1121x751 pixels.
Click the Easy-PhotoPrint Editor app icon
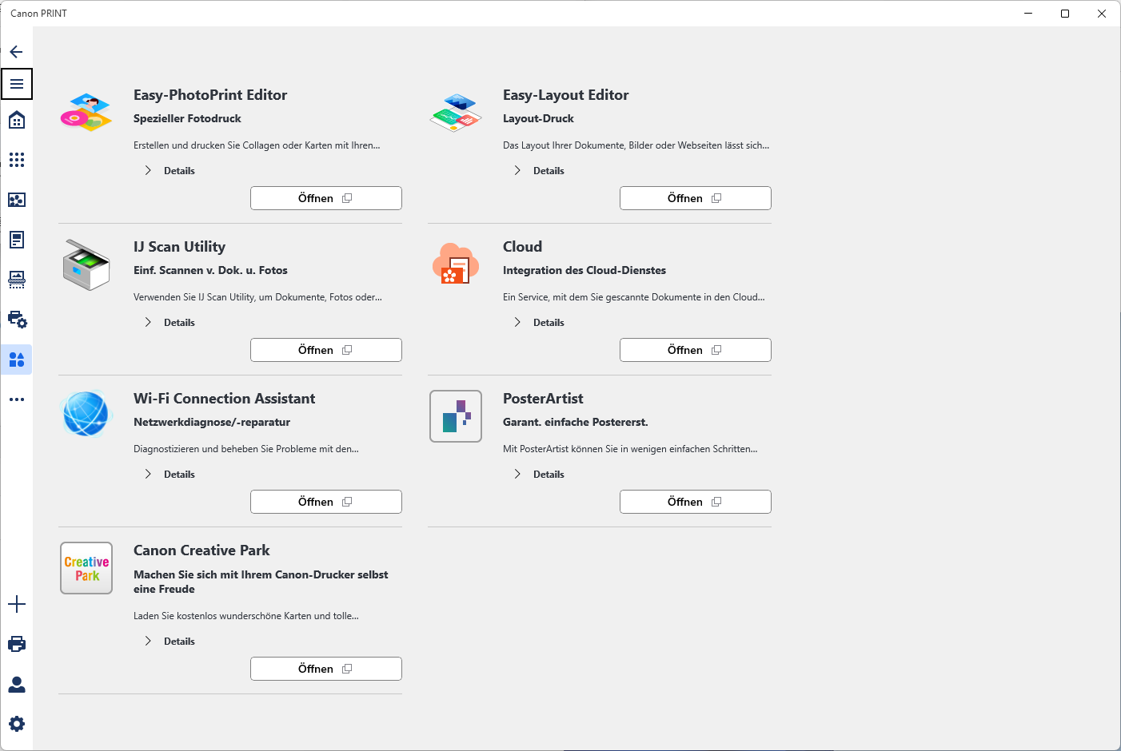tap(86, 112)
